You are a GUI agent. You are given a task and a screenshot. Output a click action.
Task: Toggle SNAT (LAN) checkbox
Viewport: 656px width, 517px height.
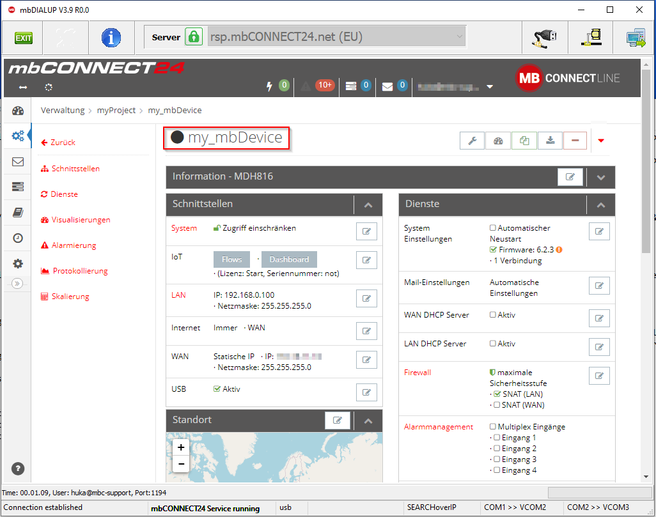point(497,394)
